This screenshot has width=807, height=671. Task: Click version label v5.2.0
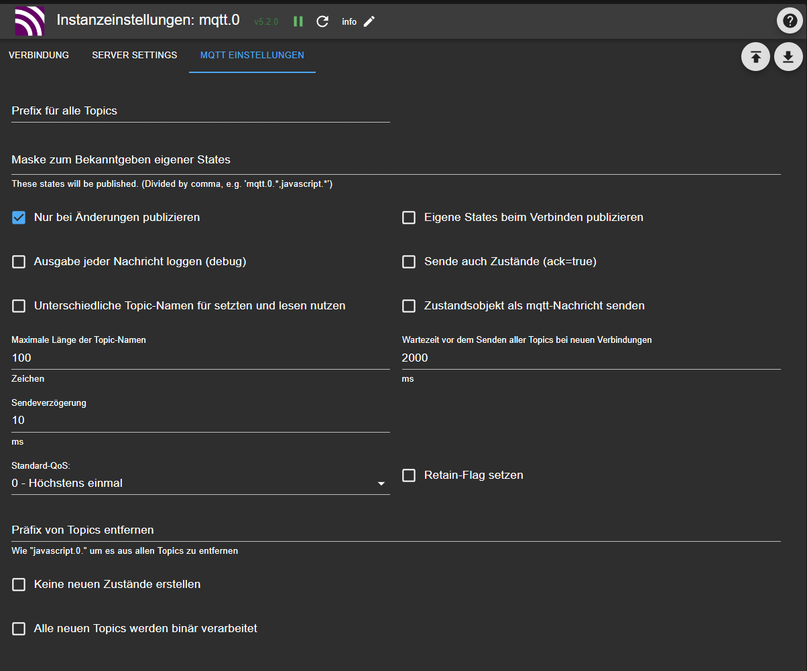[x=266, y=22]
